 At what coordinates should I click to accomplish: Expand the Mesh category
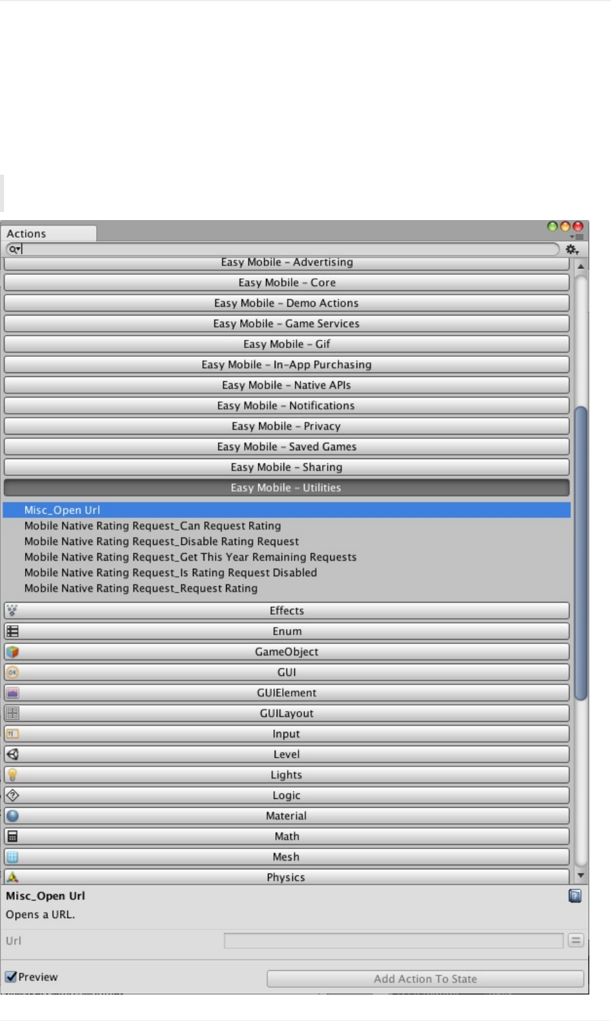point(287,857)
